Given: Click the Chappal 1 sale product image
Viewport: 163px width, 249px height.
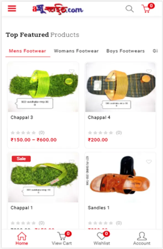Looking at the screenshot, I should tap(43, 177).
